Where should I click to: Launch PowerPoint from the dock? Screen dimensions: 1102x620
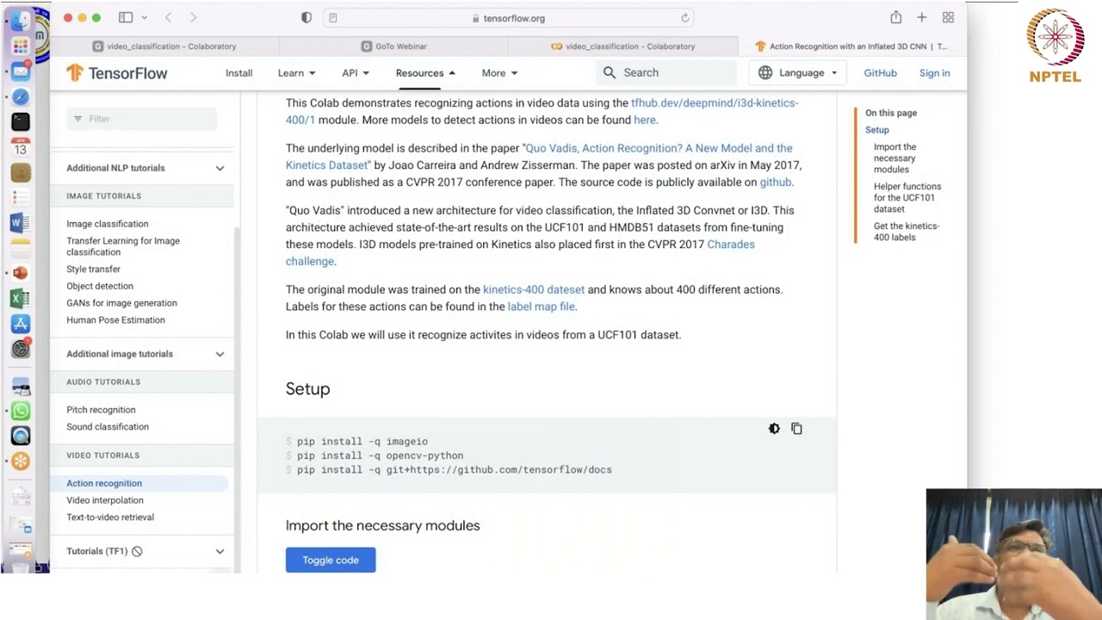[21, 273]
